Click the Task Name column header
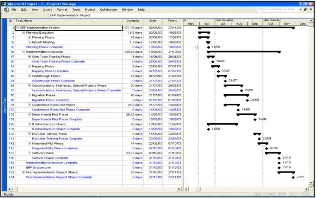 (69, 21)
